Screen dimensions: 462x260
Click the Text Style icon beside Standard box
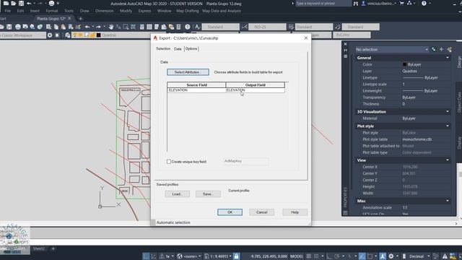[197, 27]
